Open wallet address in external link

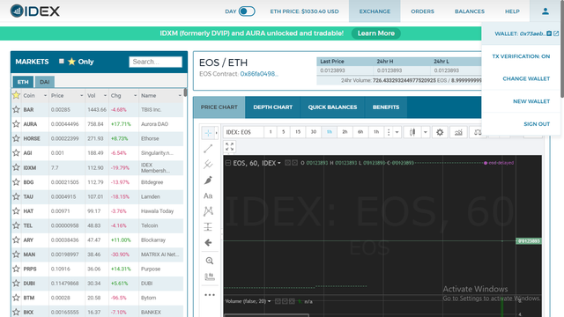tap(556, 33)
